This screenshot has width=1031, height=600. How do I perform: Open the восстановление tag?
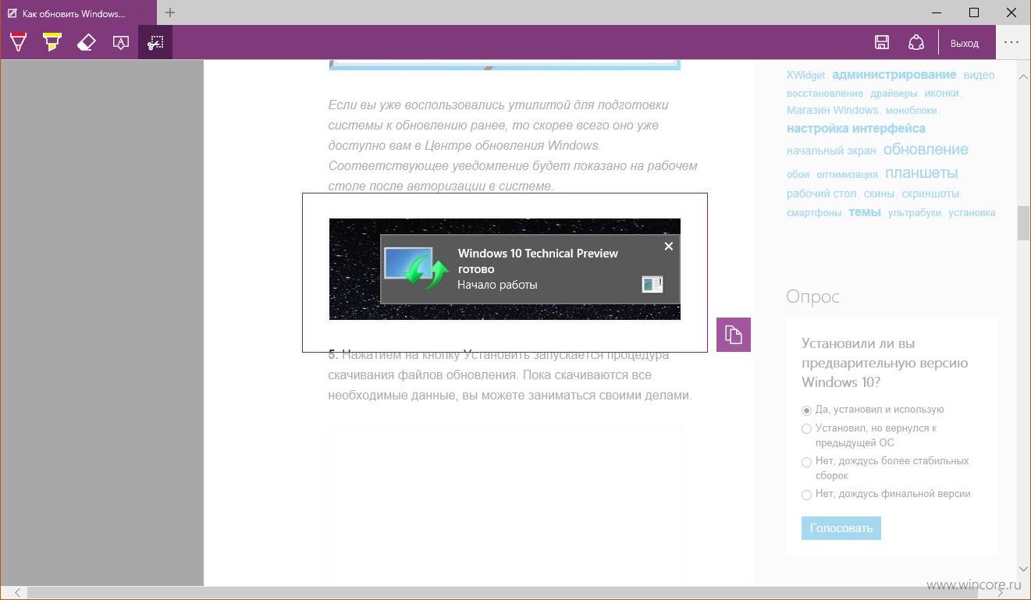[825, 93]
